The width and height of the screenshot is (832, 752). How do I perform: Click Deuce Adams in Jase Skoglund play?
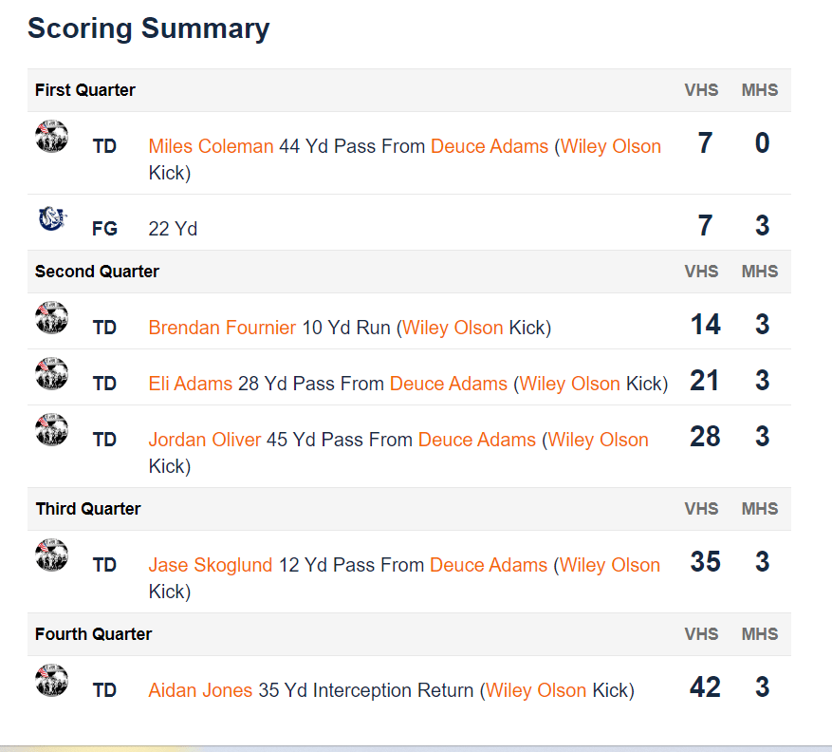click(x=488, y=565)
